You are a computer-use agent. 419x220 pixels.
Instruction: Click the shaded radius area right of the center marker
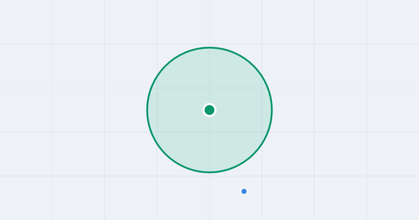click(244, 110)
